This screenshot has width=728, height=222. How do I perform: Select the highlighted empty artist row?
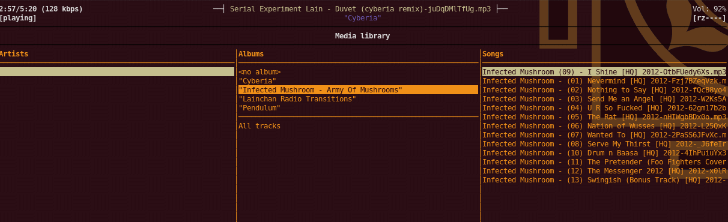(117, 72)
